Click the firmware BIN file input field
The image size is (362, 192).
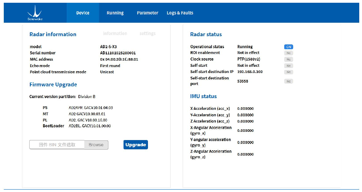(57, 145)
